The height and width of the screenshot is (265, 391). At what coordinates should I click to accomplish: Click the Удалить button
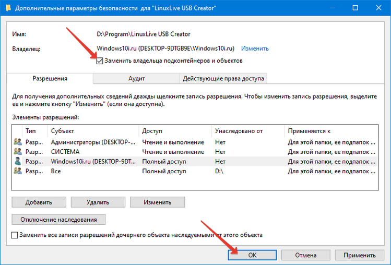click(x=98, y=202)
